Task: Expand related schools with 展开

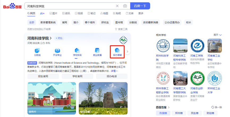Action: tap(218, 35)
